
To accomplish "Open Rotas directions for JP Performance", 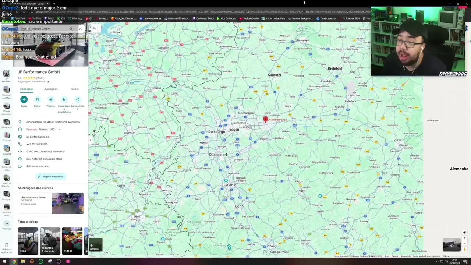I will [x=24, y=99].
